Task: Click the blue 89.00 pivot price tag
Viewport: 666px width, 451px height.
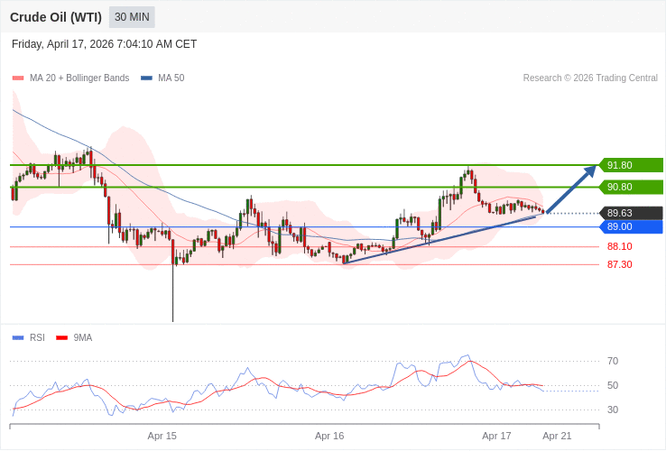Action: [x=631, y=226]
